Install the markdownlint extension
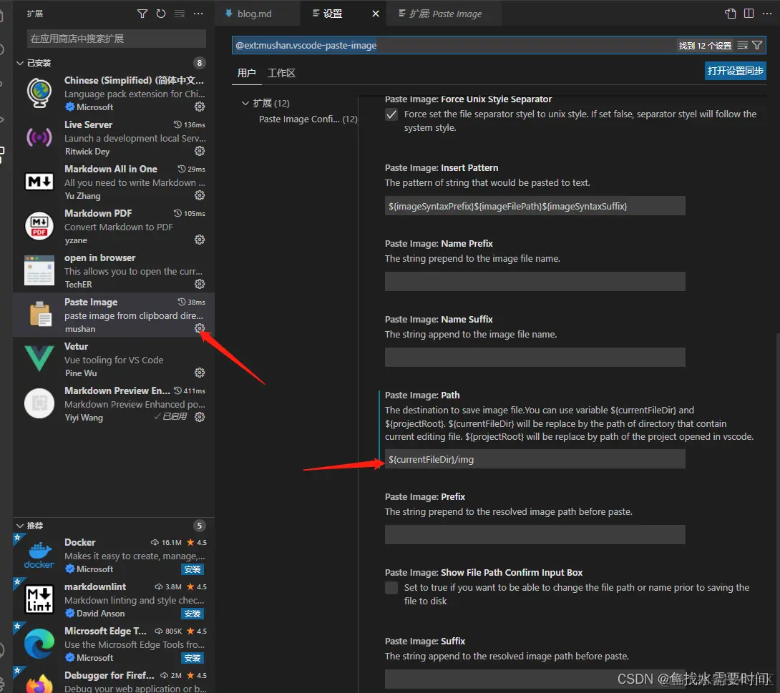The image size is (780, 693). click(192, 614)
